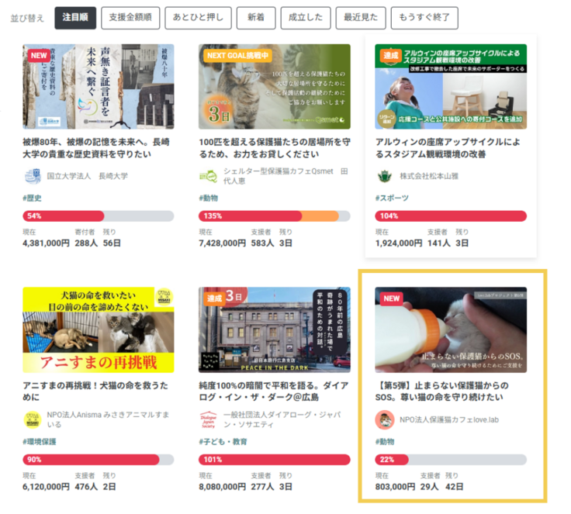This screenshot has height=514, width=571.
Task: Click the Matsumoto Yamaga company crest icon
Action: (x=383, y=176)
